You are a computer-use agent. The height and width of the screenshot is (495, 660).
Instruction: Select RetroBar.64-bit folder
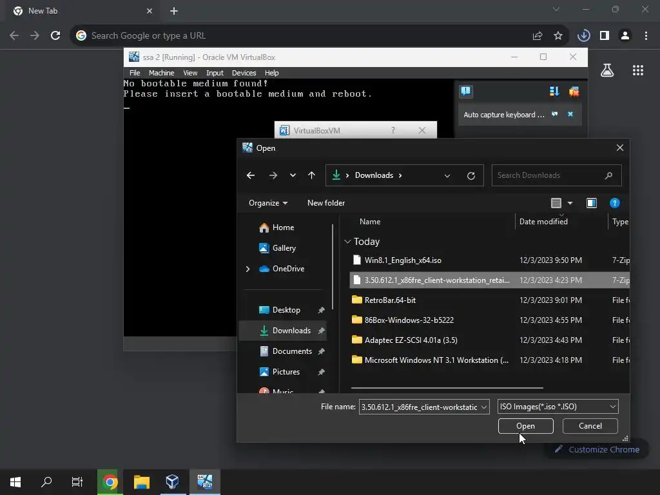pos(490,300)
